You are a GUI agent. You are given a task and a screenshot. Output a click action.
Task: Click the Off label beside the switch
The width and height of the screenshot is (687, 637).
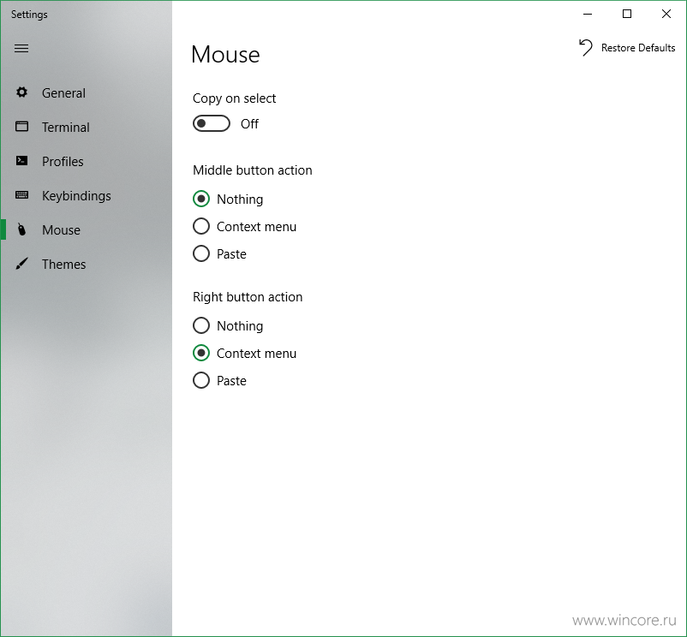pos(250,124)
